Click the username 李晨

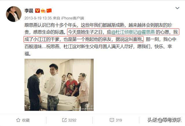29,11
